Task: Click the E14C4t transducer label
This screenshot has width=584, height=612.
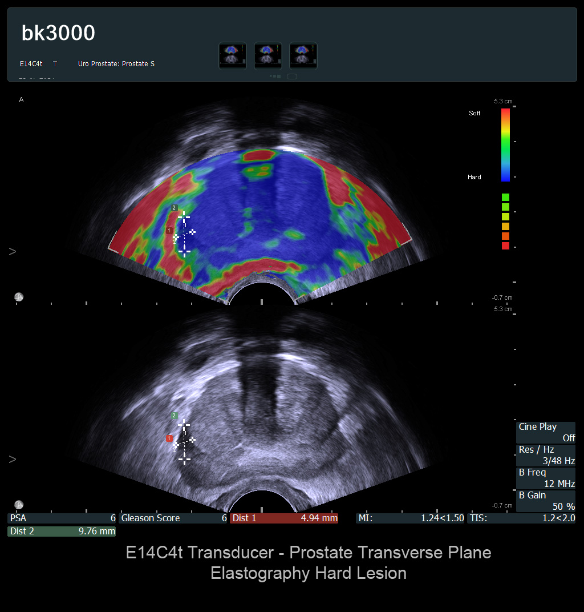Action: coord(31,64)
